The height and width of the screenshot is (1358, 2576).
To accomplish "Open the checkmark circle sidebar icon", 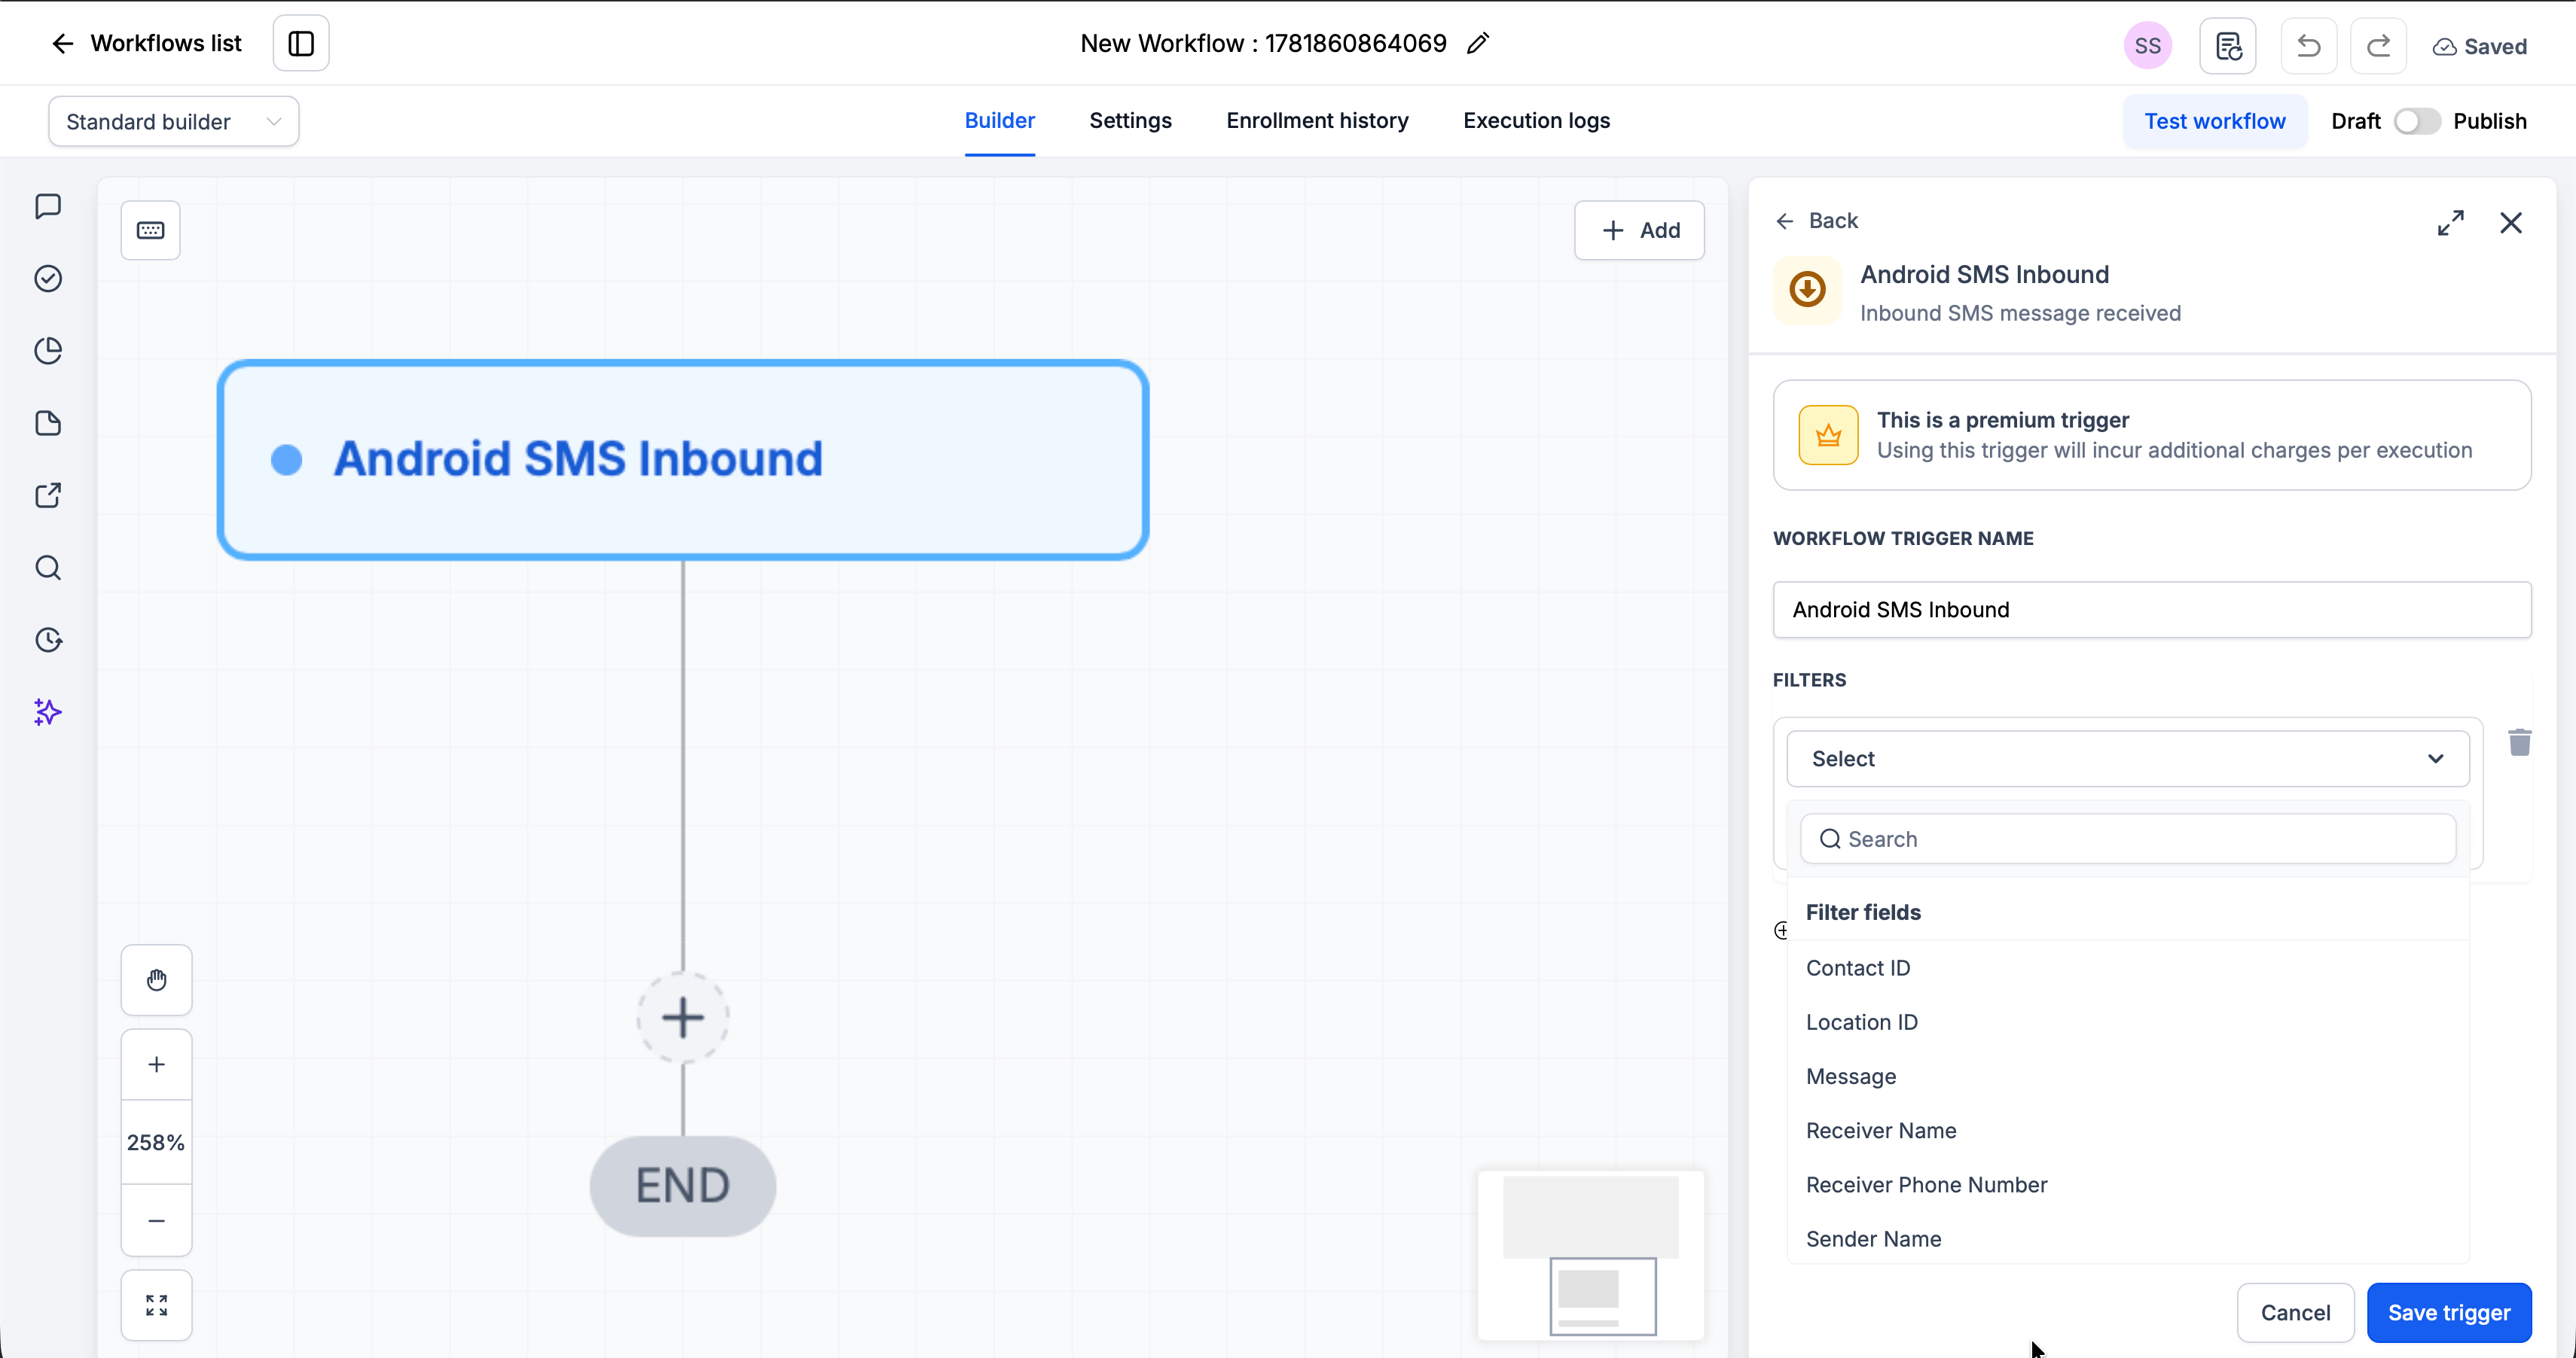I will coord(48,279).
